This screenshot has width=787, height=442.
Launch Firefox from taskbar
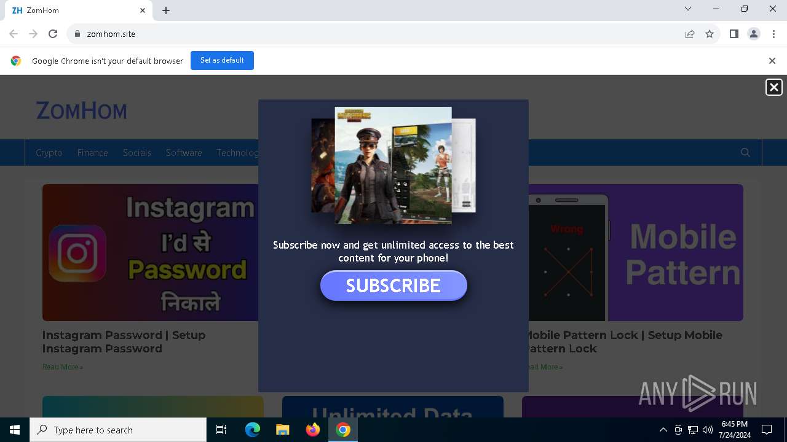(x=313, y=430)
